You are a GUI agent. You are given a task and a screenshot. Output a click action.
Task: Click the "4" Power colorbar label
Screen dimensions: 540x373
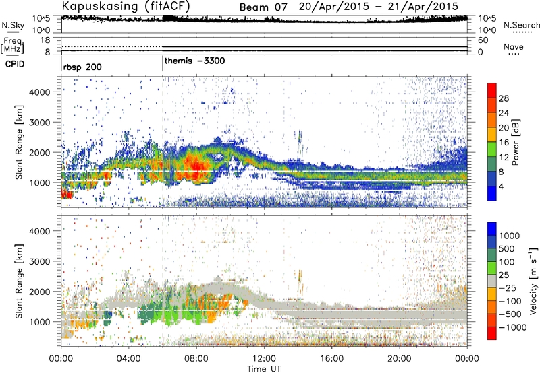pyautogui.click(x=501, y=186)
